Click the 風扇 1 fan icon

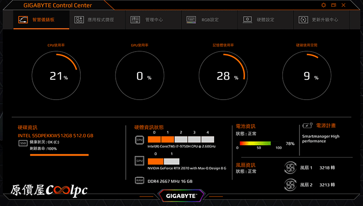coord(290,168)
